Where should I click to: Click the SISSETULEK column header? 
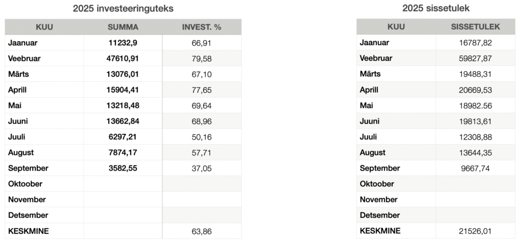pyautogui.click(x=476, y=27)
